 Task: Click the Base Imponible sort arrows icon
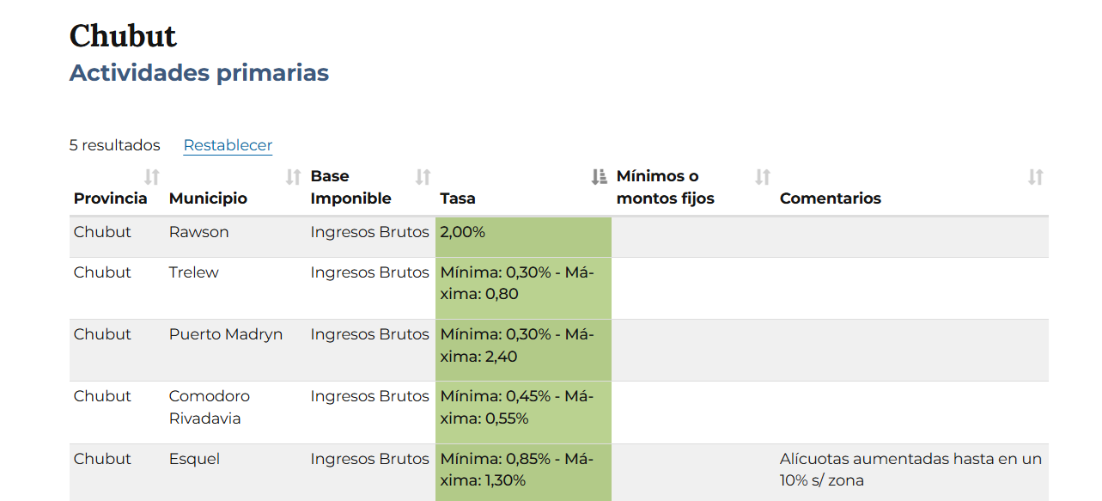click(423, 177)
